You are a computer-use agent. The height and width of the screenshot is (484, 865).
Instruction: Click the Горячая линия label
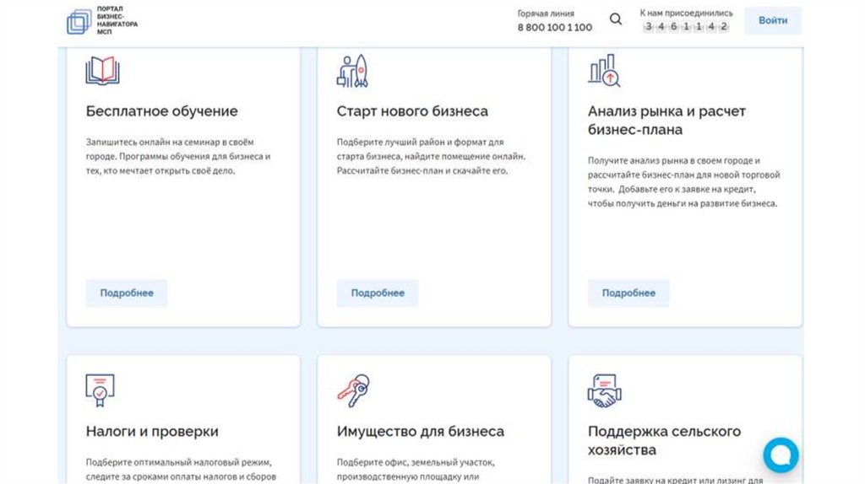[546, 13]
